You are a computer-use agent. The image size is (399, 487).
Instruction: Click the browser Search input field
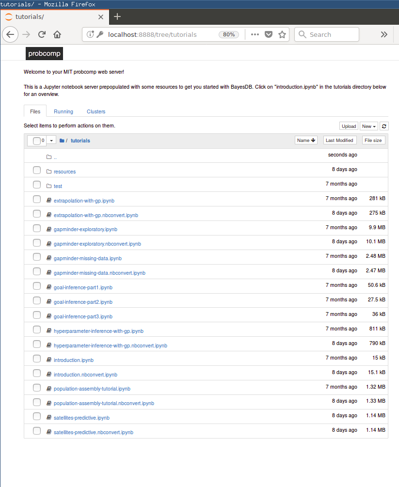pyautogui.click(x=327, y=34)
